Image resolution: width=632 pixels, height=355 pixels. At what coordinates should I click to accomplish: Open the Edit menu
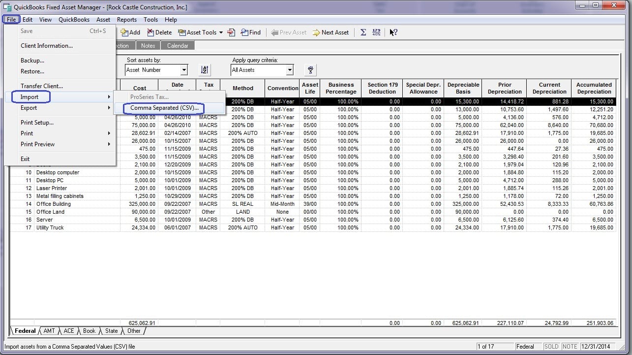click(x=28, y=20)
